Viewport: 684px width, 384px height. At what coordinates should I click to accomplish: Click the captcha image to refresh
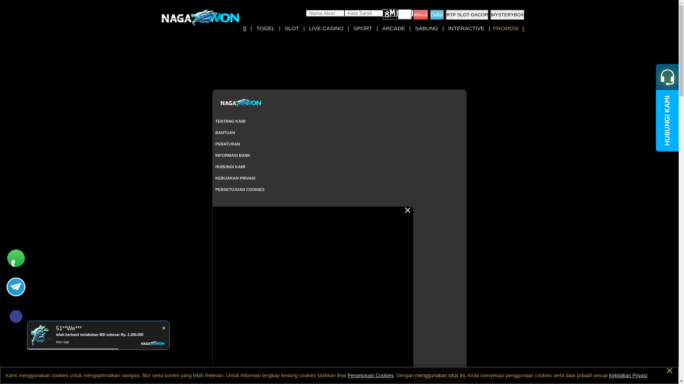[390, 14]
